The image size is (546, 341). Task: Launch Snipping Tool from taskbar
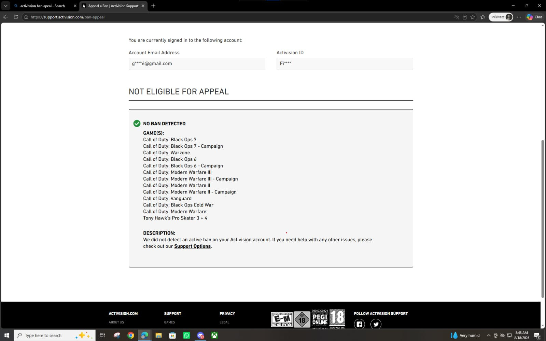pyautogui.click(x=117, y=335)
